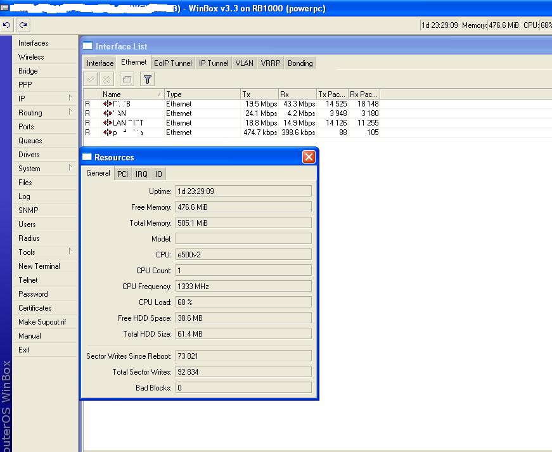Open the Password menu item
The image size is (552, 452).
click(x=45, y=294)
